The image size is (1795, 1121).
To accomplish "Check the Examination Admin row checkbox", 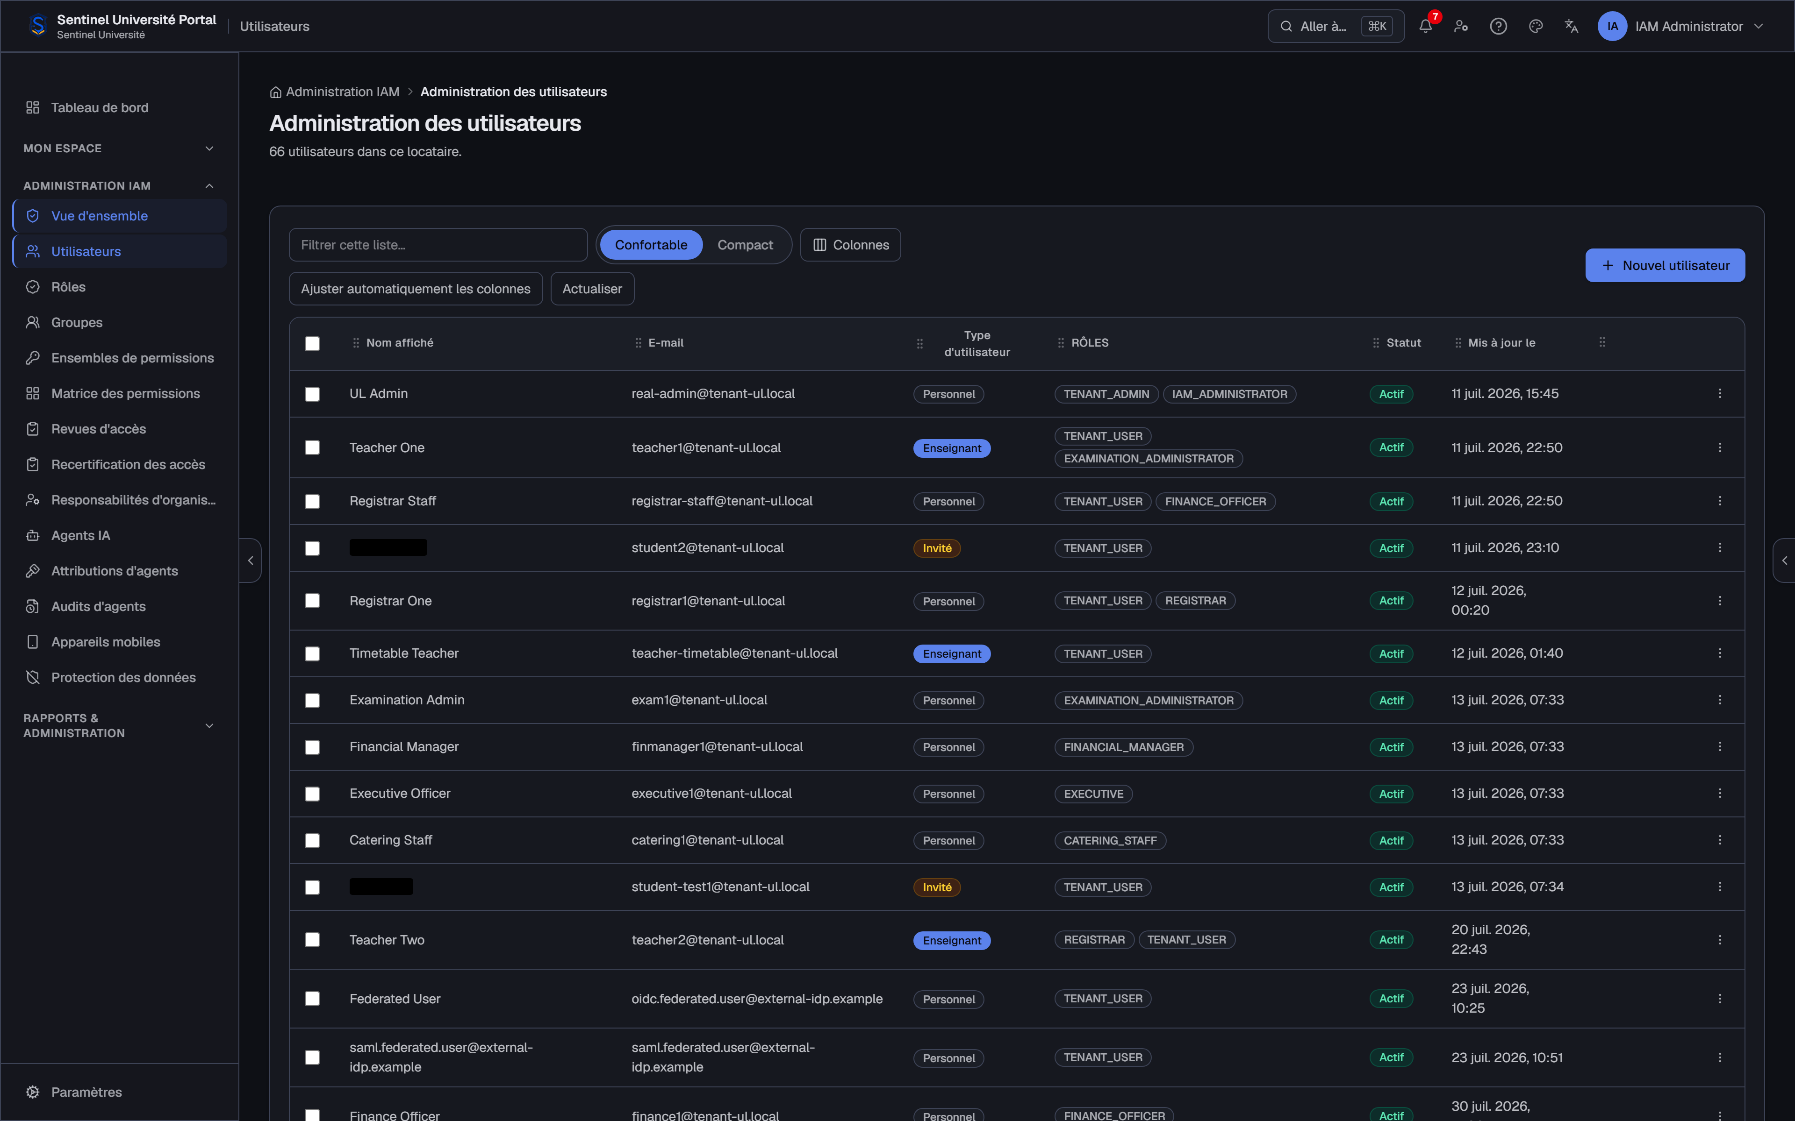I will tap(312, 700).
